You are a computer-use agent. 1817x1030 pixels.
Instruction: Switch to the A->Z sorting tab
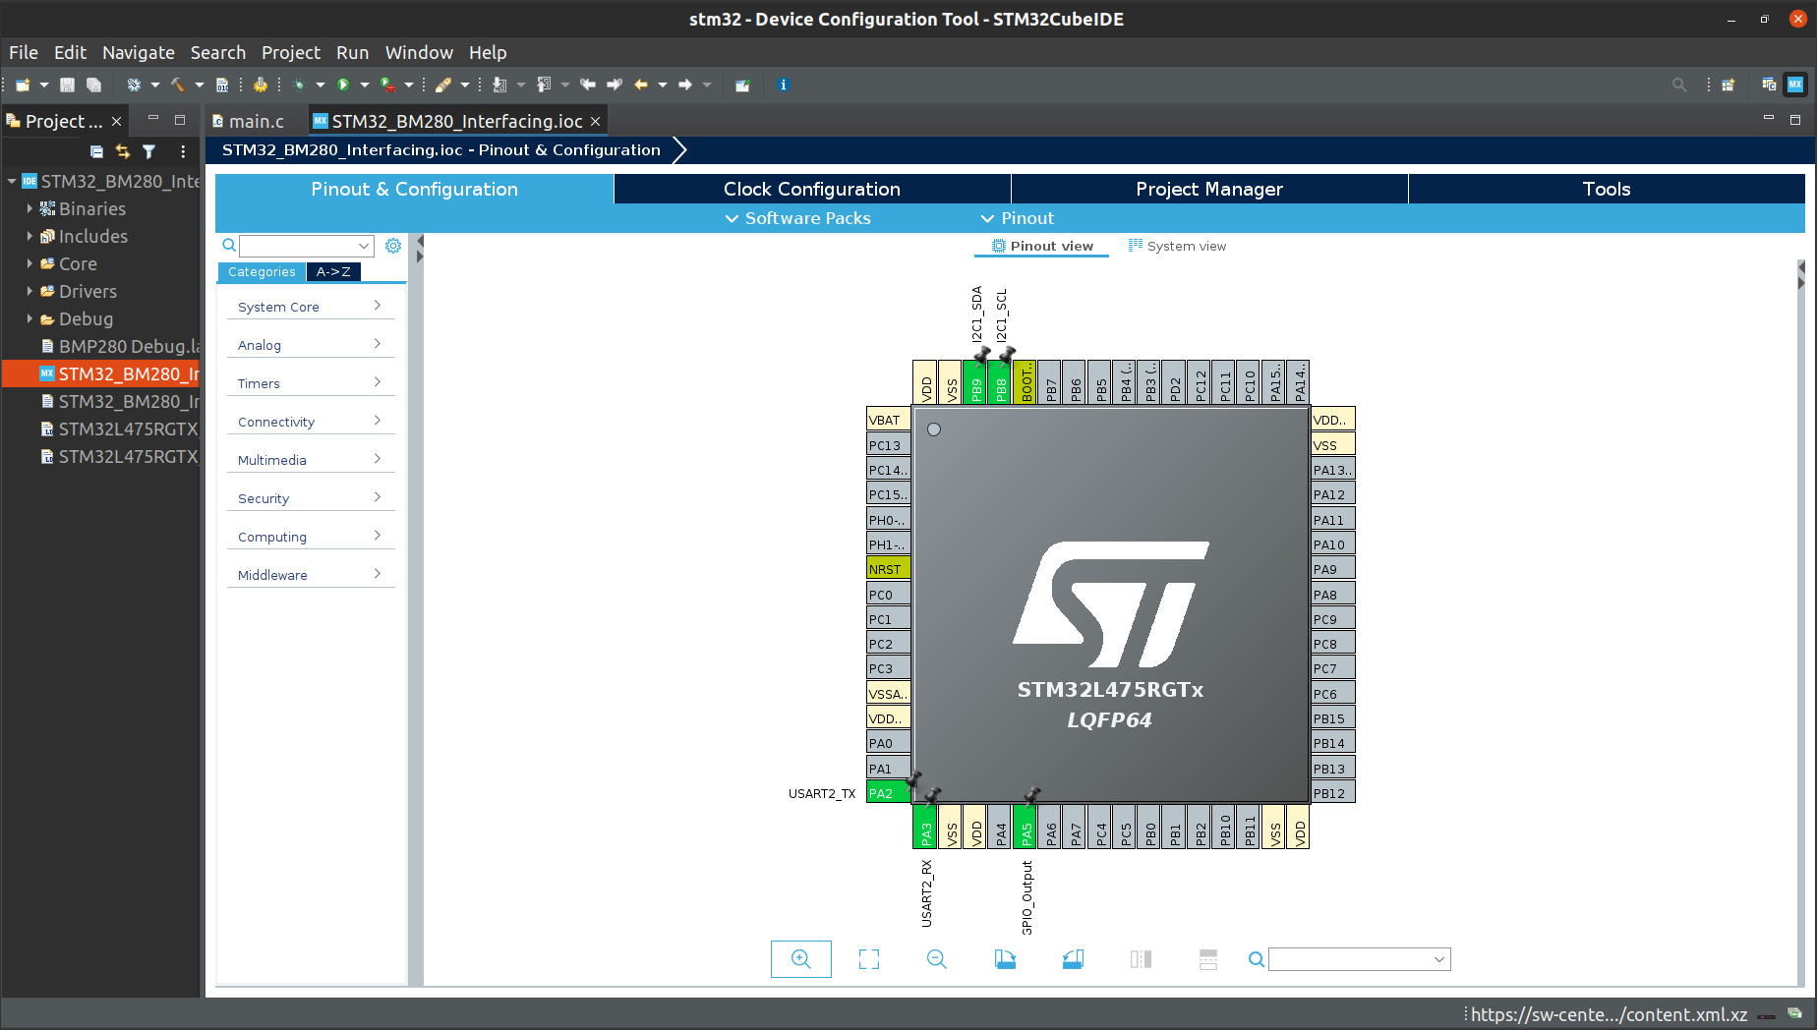(333, 271)
